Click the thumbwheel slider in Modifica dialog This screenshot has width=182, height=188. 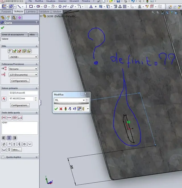[71, 103]
